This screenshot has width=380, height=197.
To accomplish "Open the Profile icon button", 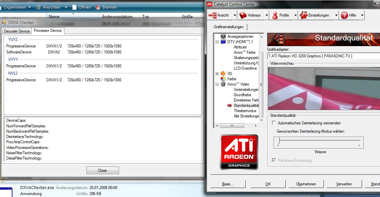I will click(x=275, y=15).
